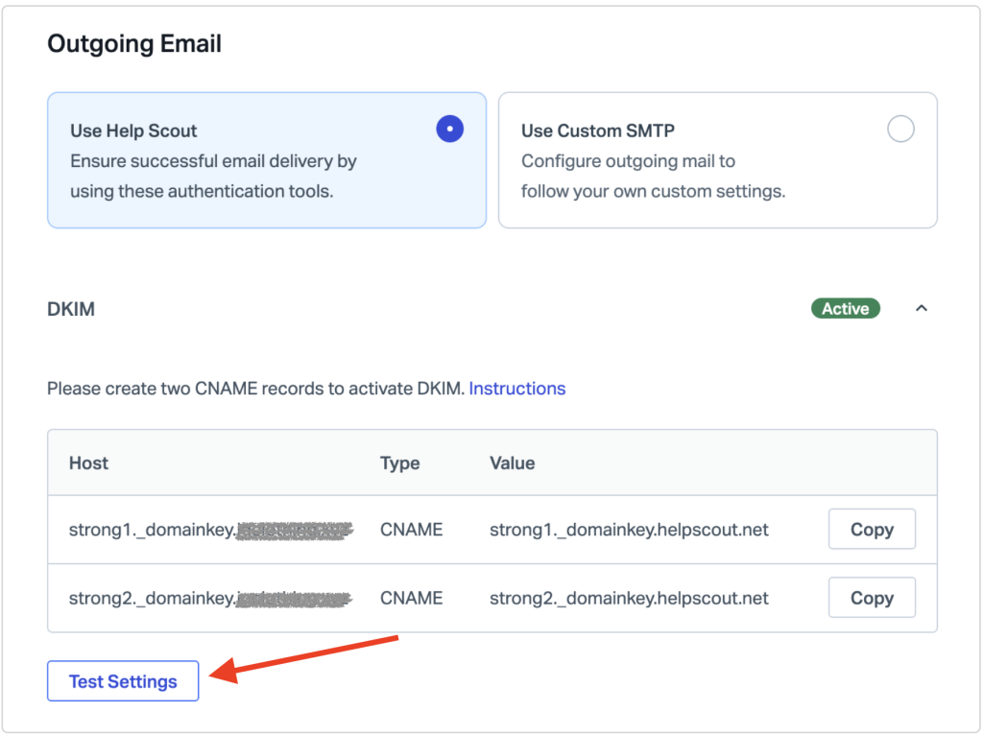The height and width of the screenshot is (735, 983).
Task: Click the DKIM section heading
Action: point(71,310)
